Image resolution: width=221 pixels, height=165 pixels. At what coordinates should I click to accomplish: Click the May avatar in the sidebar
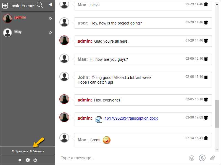pyautogui.click(x=7, y=33)
